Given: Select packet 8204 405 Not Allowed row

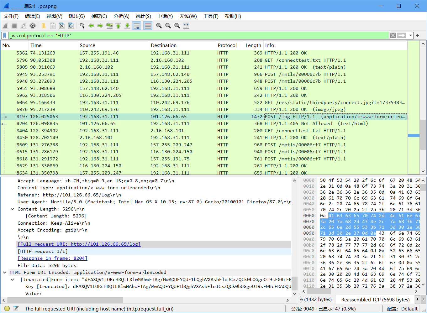Looking at the screenshot, I should click(204, 123).
